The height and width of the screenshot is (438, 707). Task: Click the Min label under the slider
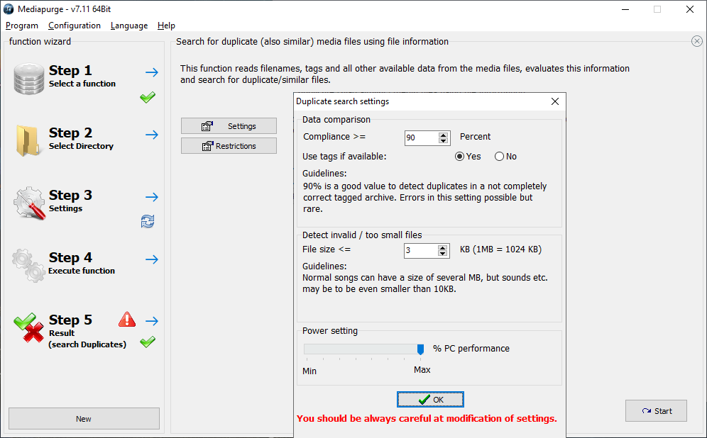pos(309,371)
